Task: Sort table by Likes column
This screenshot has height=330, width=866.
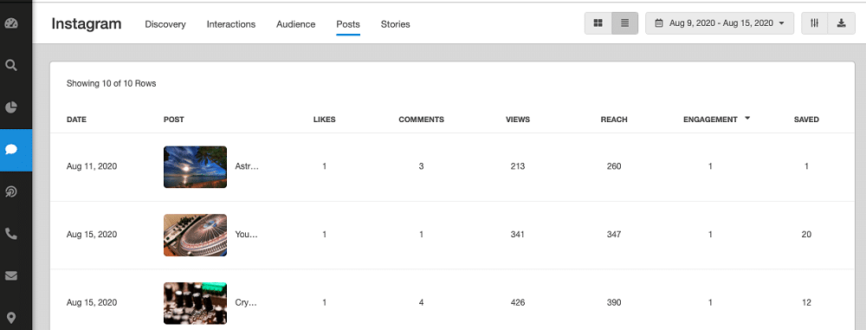Action: (x=324, y=120)
